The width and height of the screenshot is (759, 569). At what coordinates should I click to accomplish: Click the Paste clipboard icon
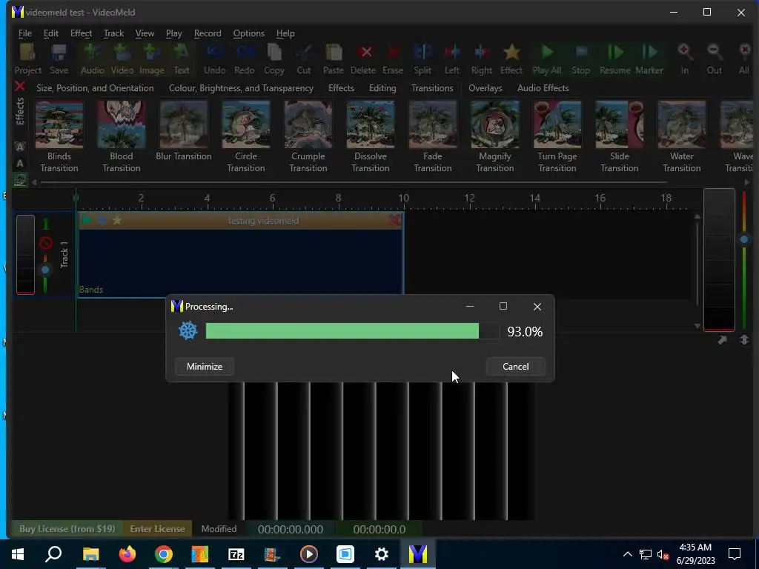(333, 59)
